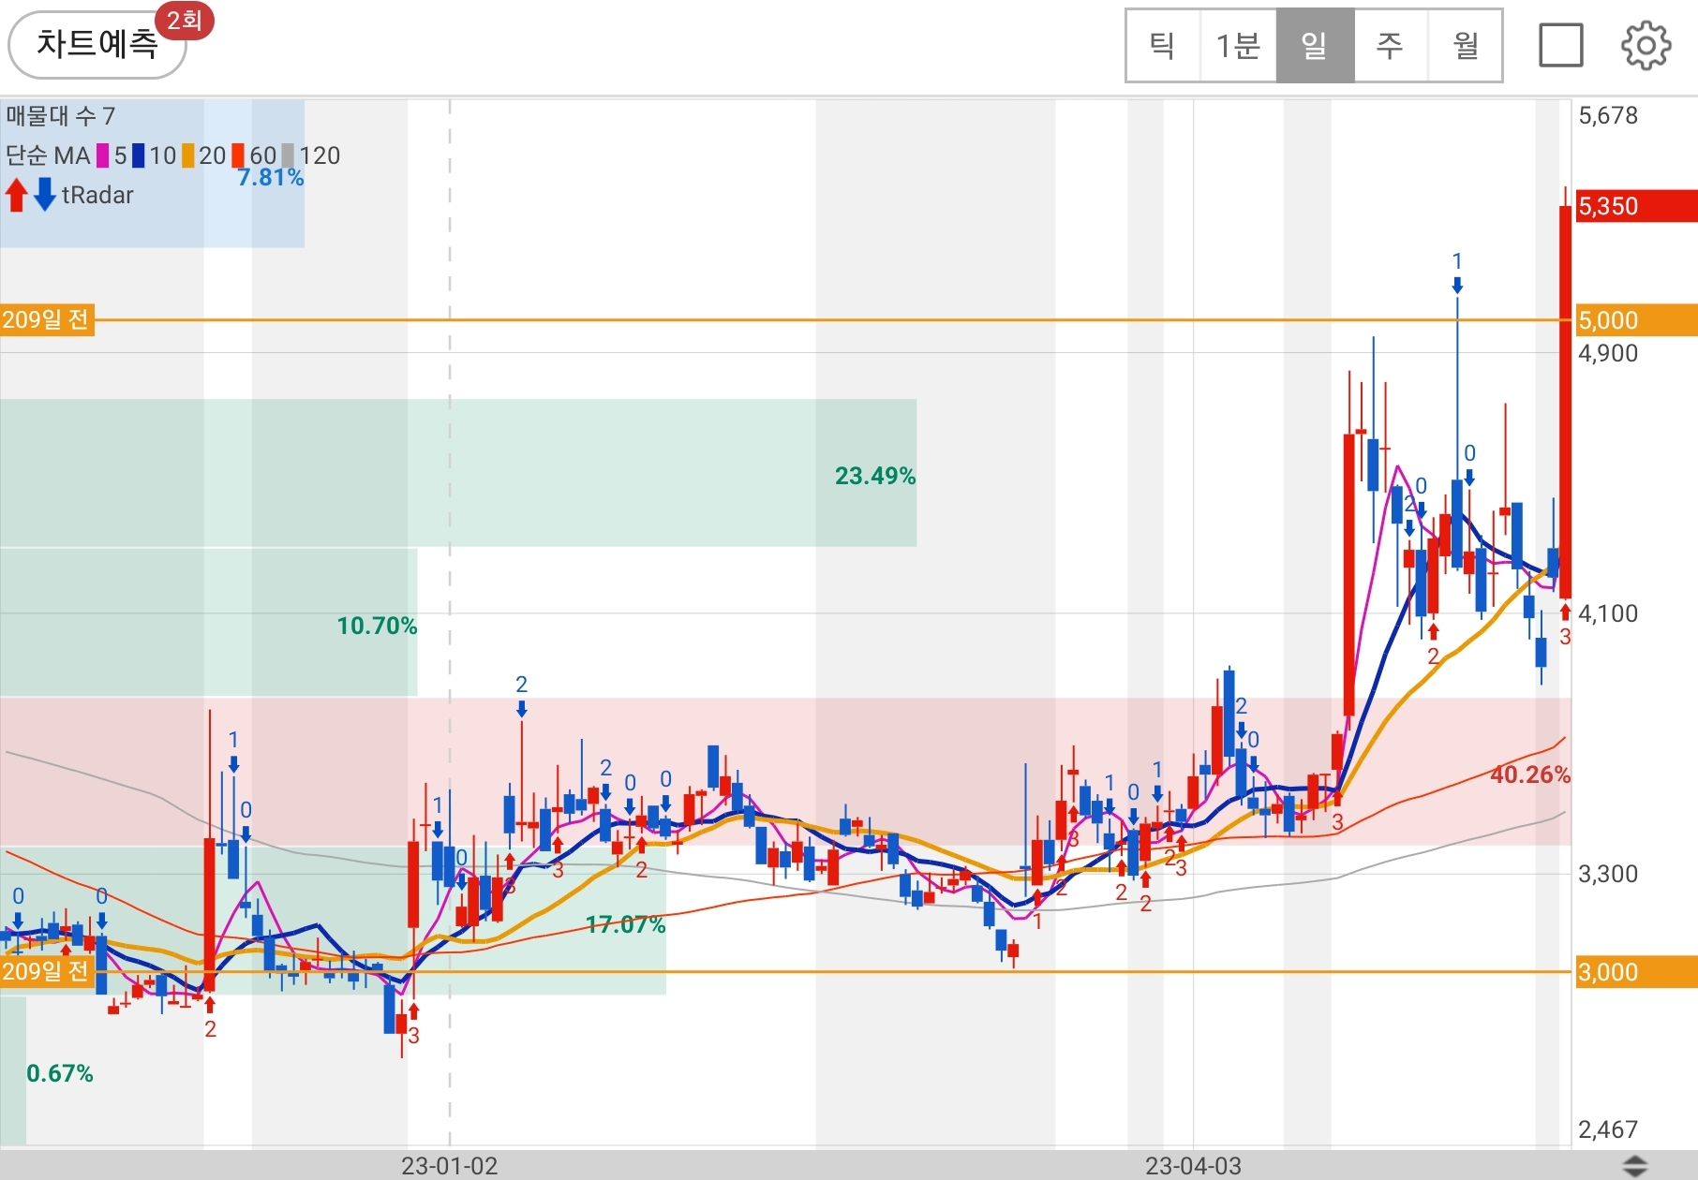The height and width of the screenshot is (1180, 1698).
Task: Click the orange MA 20 color swatch
Action: 188,155
